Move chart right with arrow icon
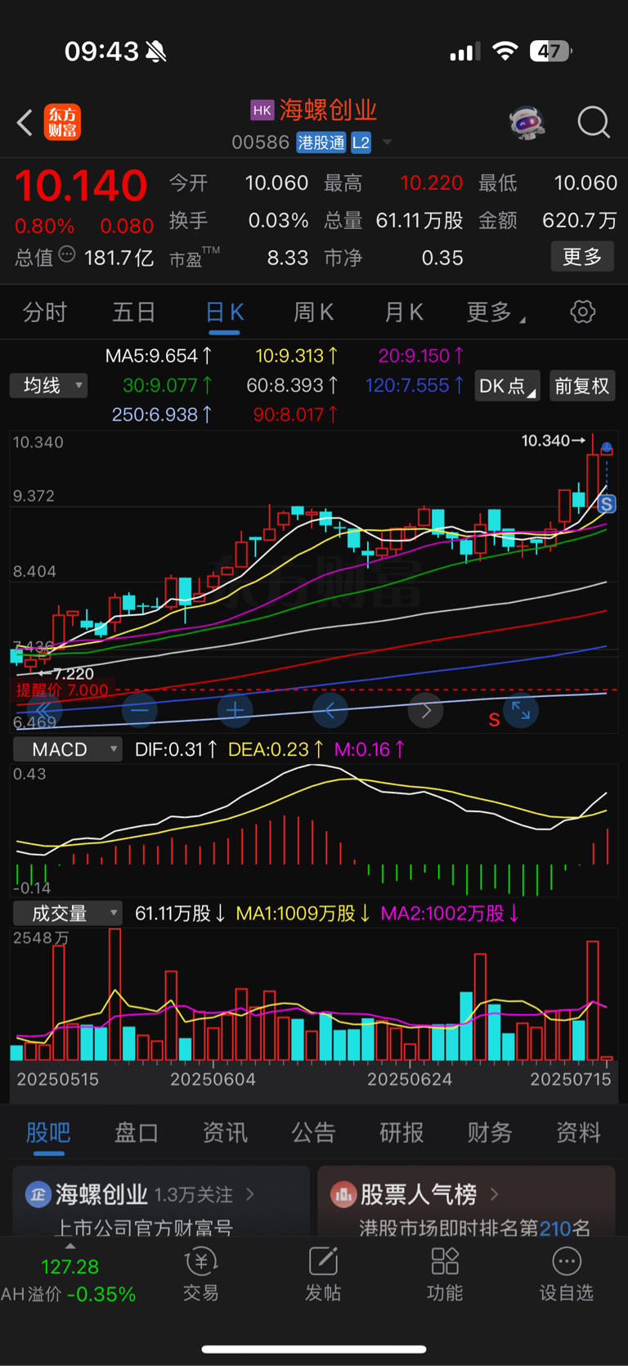Image resolution: width=628 pixels, height=1366 pixels. point(425,710)
